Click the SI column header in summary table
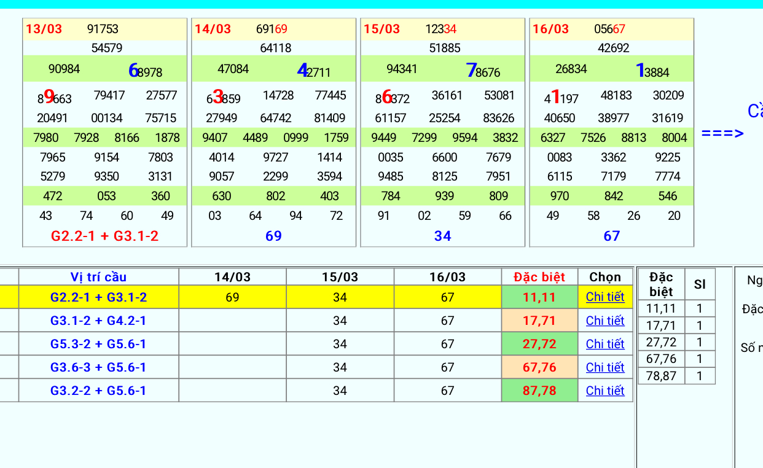 (699, 284)
